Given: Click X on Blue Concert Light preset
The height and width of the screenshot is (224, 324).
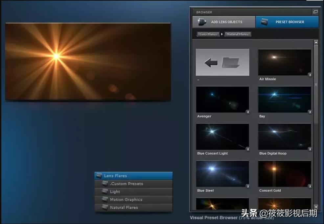Looking at the screenshot, I should point(248,149).
